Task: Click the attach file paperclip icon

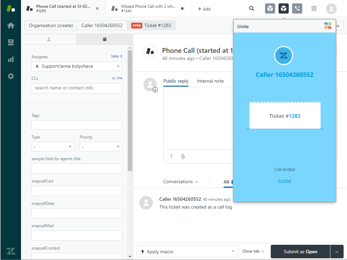Action: 183,156
